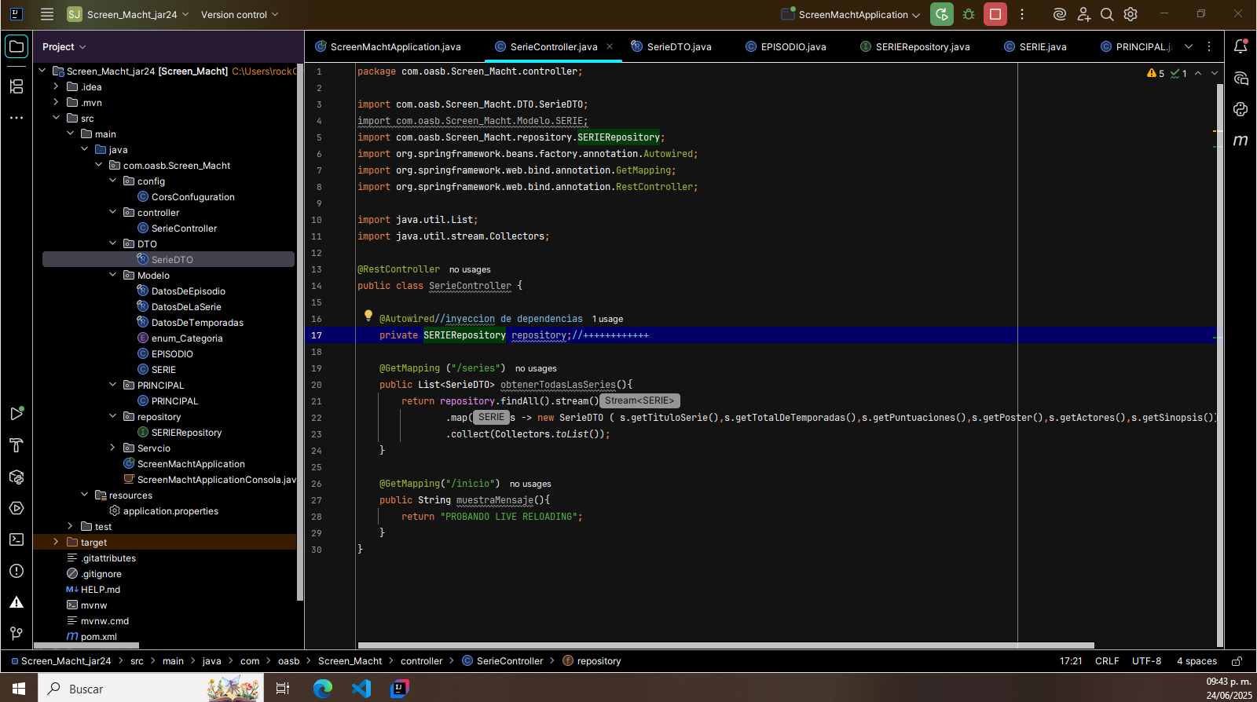The image size is (1257, 702).
Task: Open tab options kebab menu beside editor tabs
Action: point(1209,46)
